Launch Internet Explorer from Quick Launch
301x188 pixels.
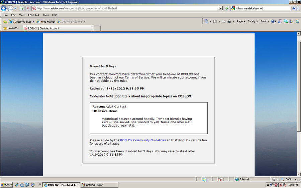click(17, 185)
